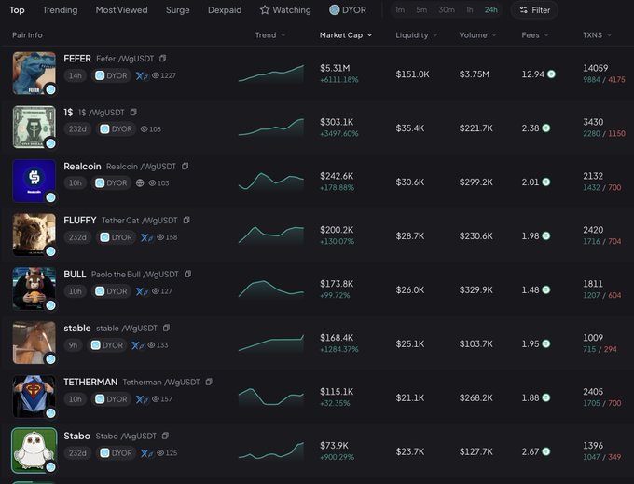This screenshot has height=484, width=634.
Task: Click the 14059 TXNS count
Action: [595, 68]
